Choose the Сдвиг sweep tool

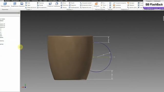(x=28, y=5)
